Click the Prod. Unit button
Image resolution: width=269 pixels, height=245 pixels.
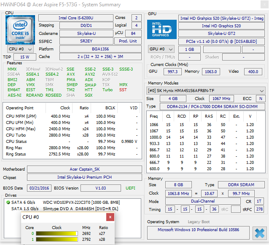pyautogui.click(x=128, y=41)
